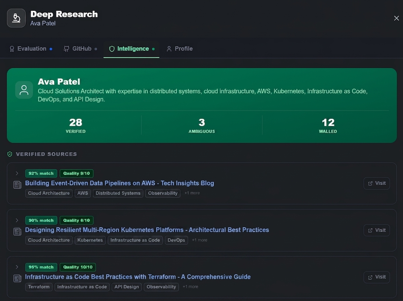Viewport: 403px width, 301px height.
Task: Click the Quality 10/10 badge
Action: (78, 267)
